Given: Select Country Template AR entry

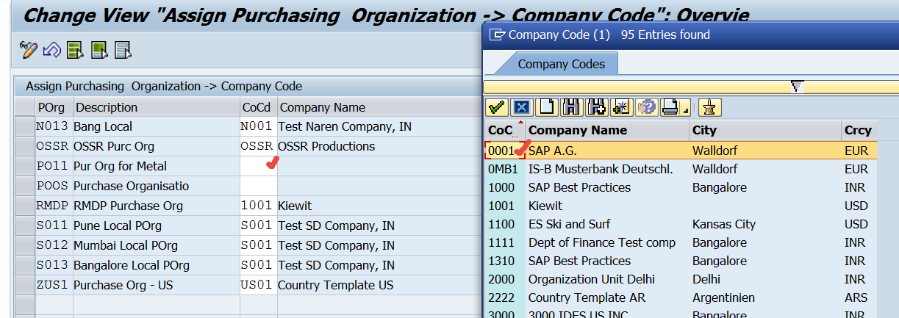Looking at the screenshot, I should click(681, 297).
